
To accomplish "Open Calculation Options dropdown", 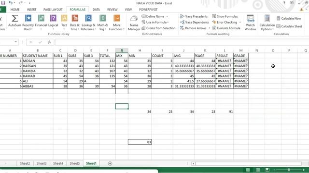I will click(267, 23).
